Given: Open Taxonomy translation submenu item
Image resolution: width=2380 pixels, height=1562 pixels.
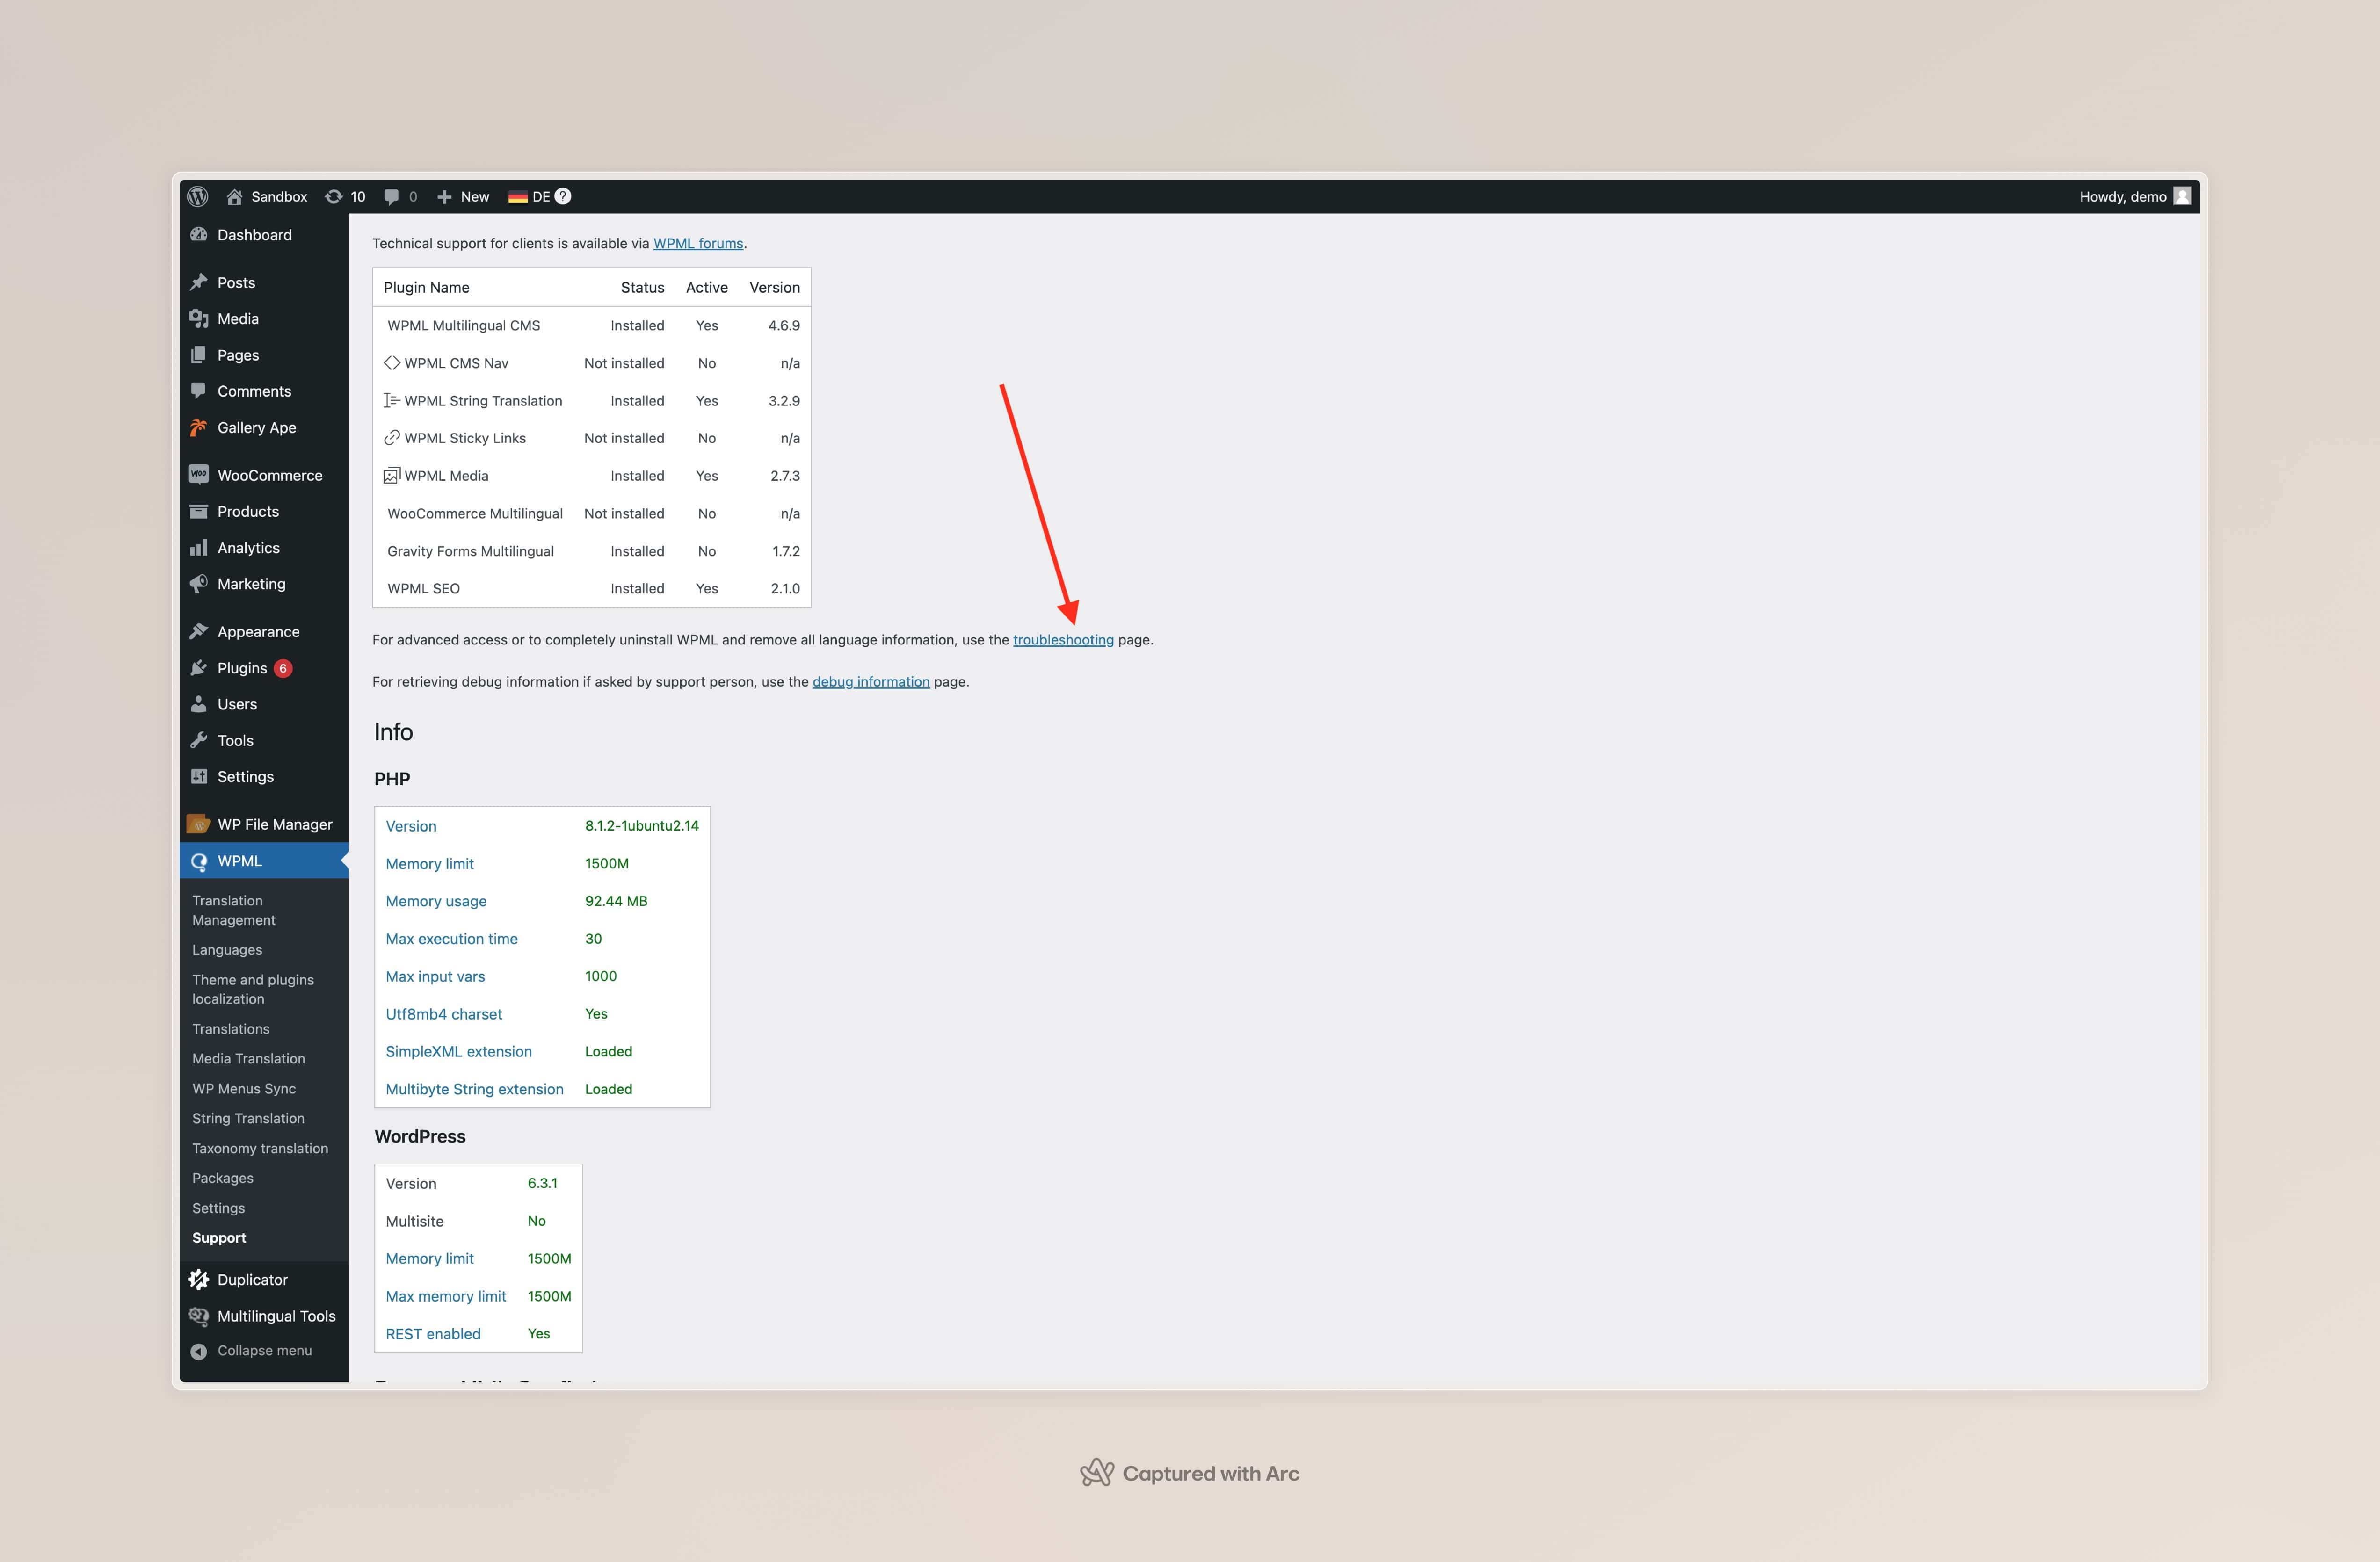Looking at the screenshot, I should click(x=260, y=1148).
